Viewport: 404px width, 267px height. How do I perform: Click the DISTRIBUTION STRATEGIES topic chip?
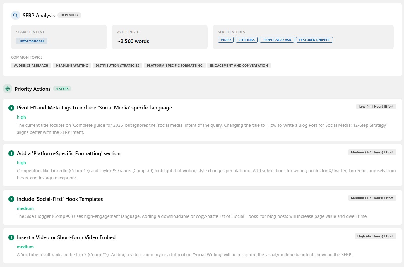117,66
